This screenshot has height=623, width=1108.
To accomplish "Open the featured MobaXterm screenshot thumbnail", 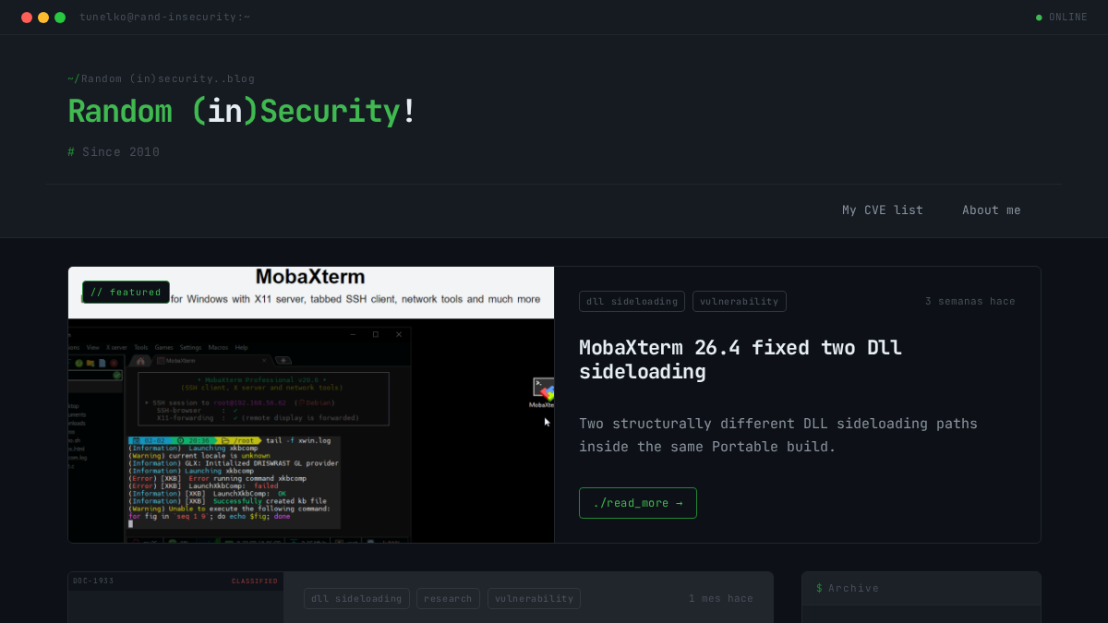I will coord(311,405).
